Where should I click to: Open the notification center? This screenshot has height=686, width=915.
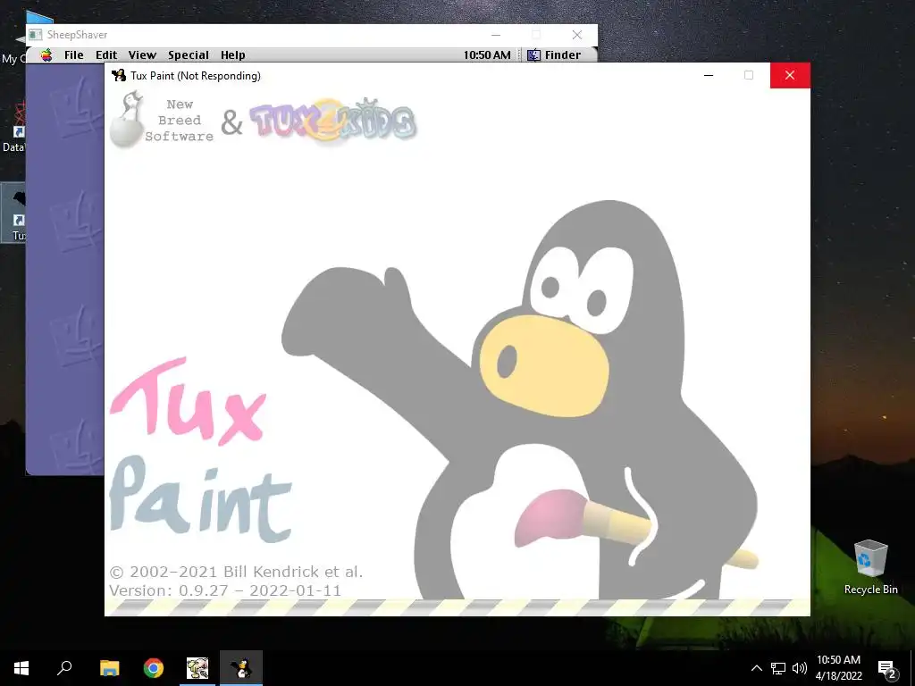coord(887,668)
